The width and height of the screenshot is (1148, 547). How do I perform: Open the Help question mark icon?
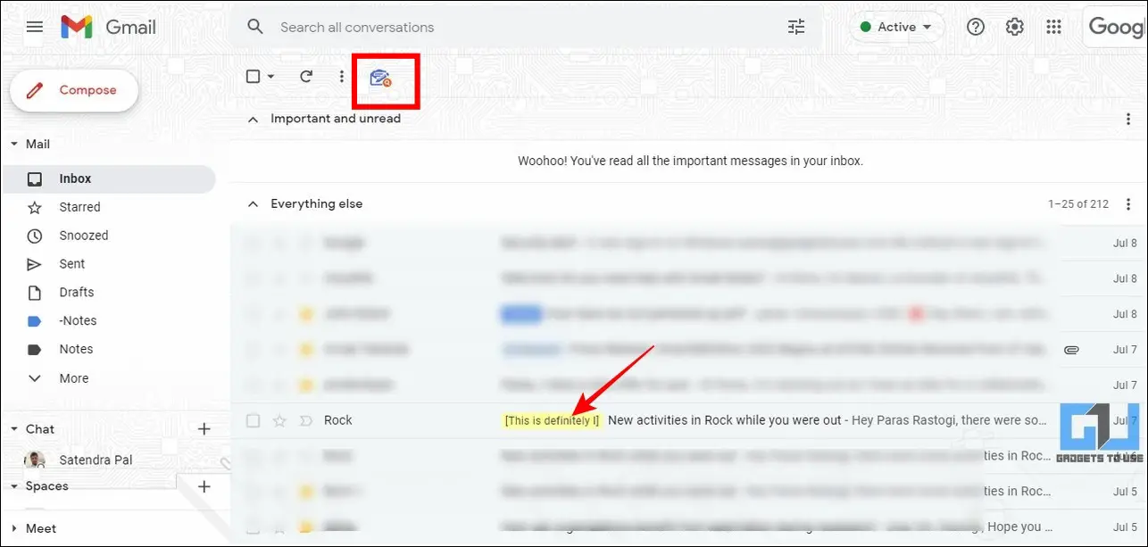click(976, 27)
